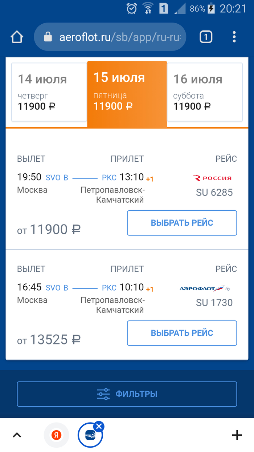Tap the aeroflot.ru address bar

click(x=120, y=37)
